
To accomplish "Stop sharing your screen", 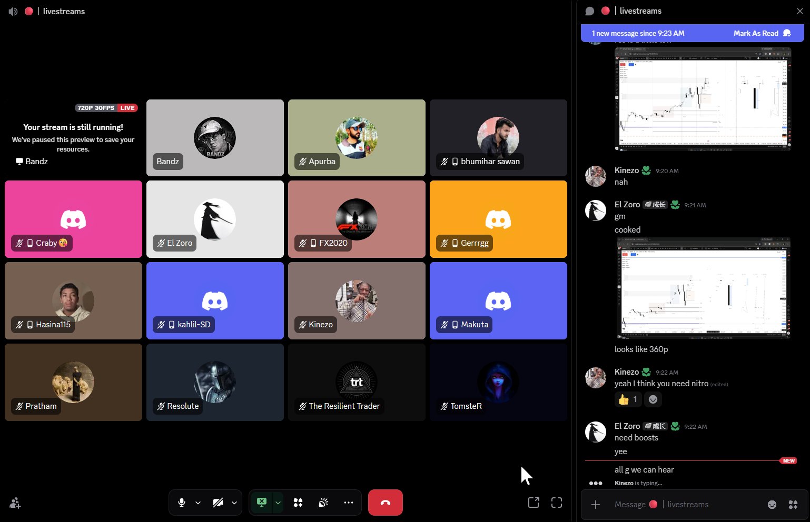I will (x=262, y=503).
